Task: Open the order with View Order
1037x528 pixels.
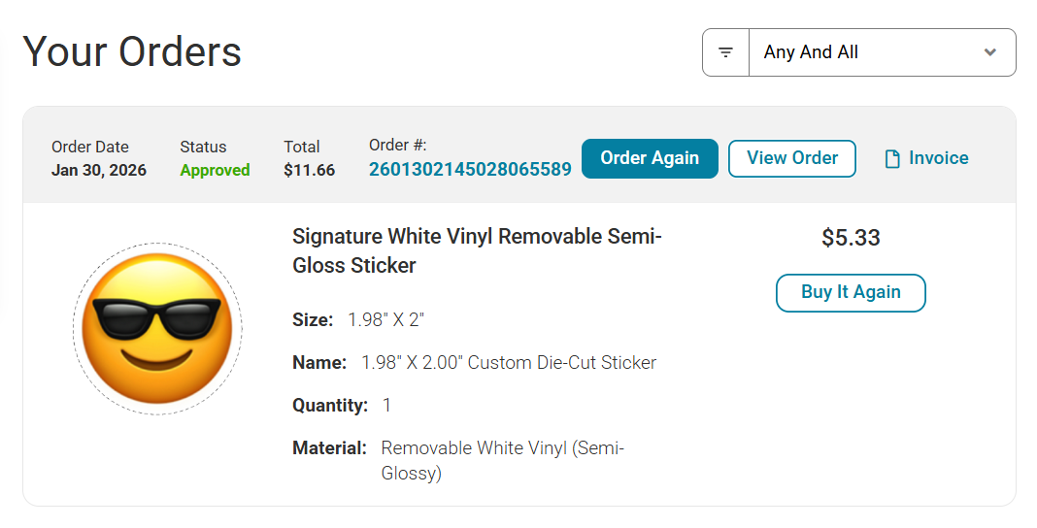Action: coord(791,158)
